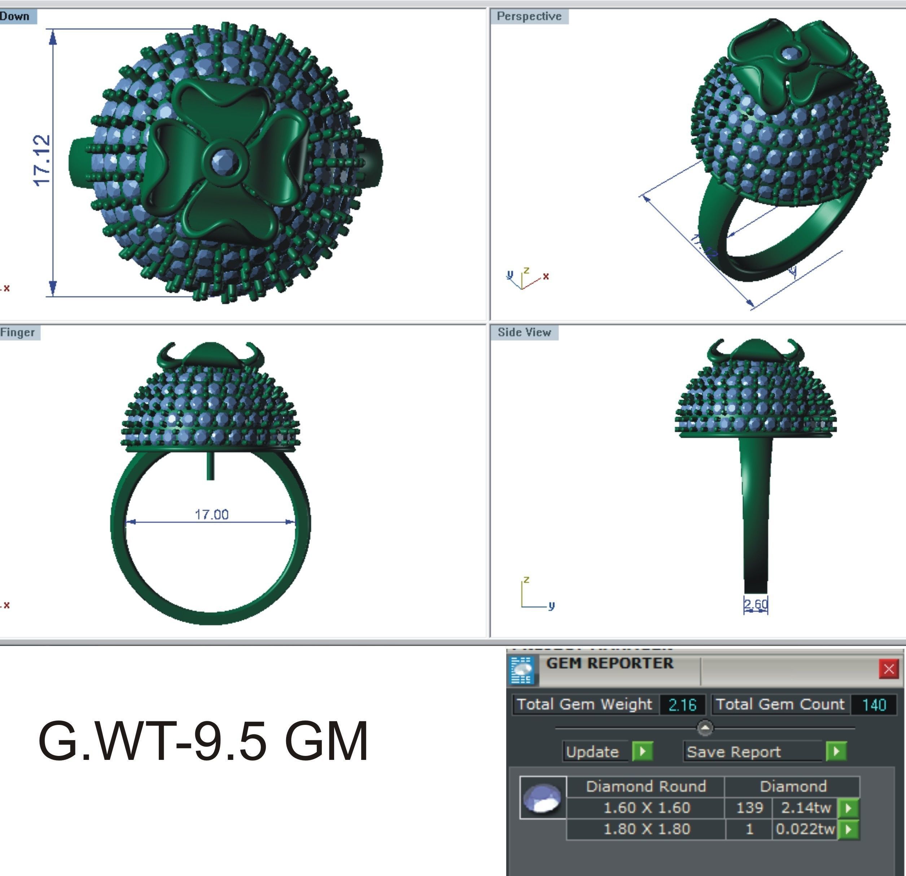This screenshot has height=876, width=906.
Task: Select the diamond gem thumbnail
Action: point(543,798)
